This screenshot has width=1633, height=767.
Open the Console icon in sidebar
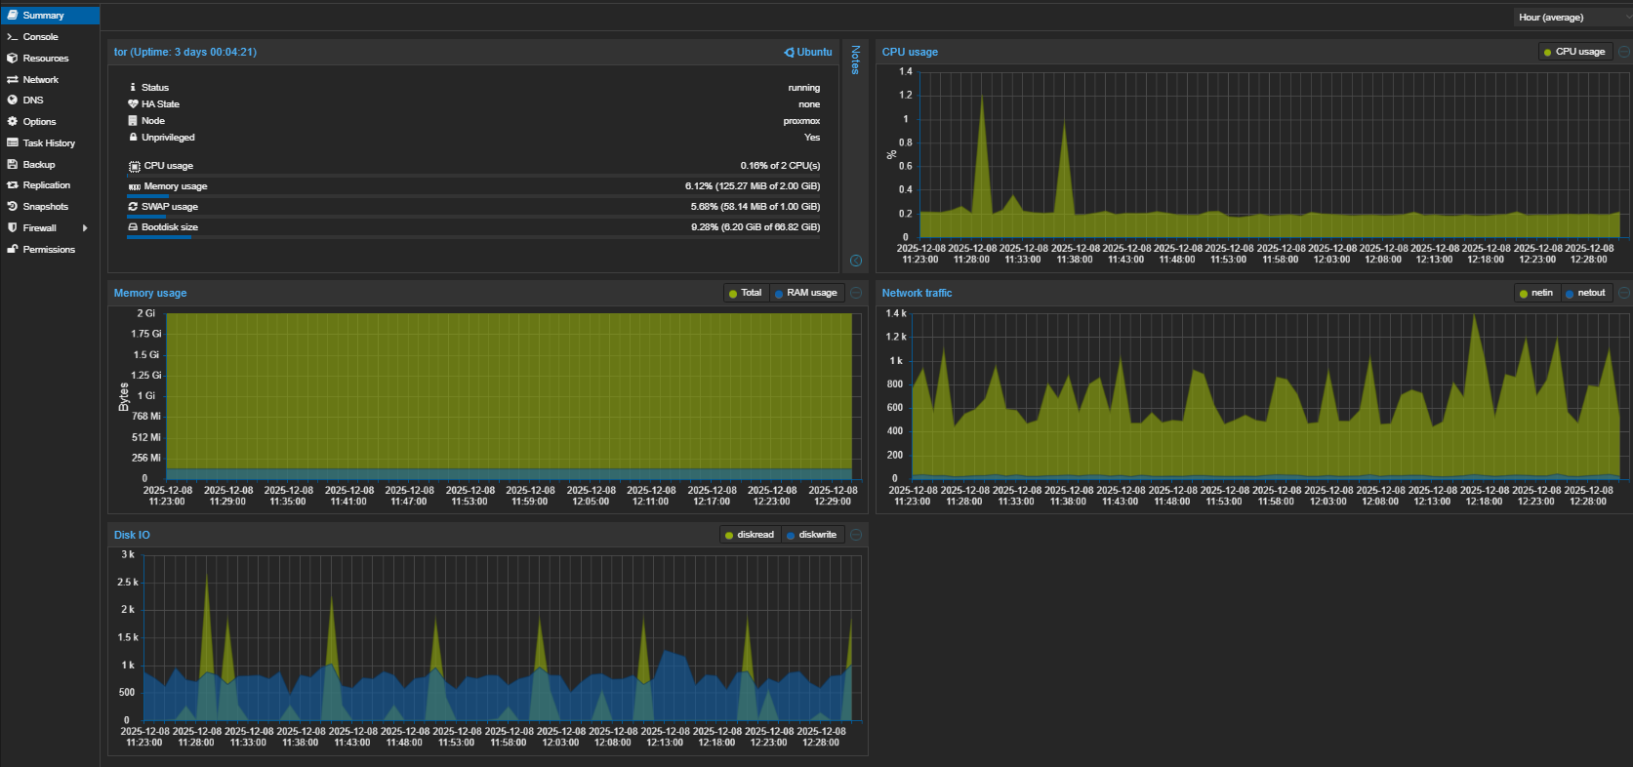(x=13, y=37)
